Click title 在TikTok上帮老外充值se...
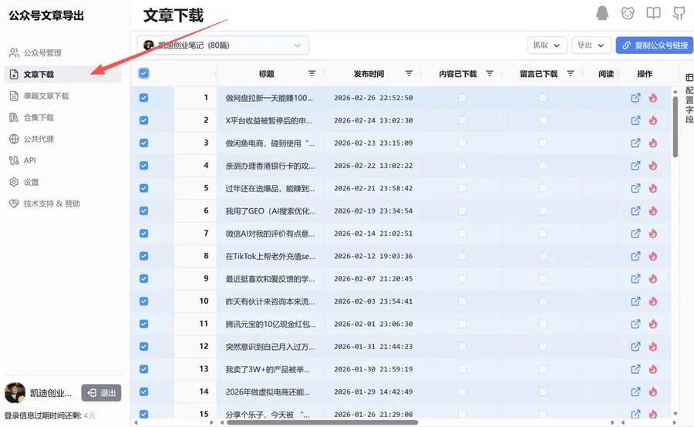Viewport: 694px width, 427px height. pos(270,256)
